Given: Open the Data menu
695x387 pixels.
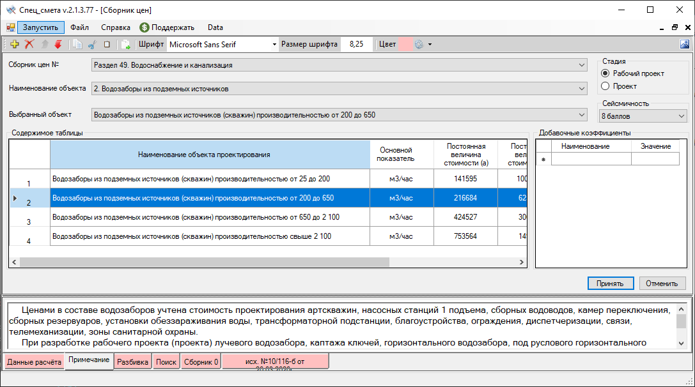Looking at the screenshot, I should click(215, 27).
